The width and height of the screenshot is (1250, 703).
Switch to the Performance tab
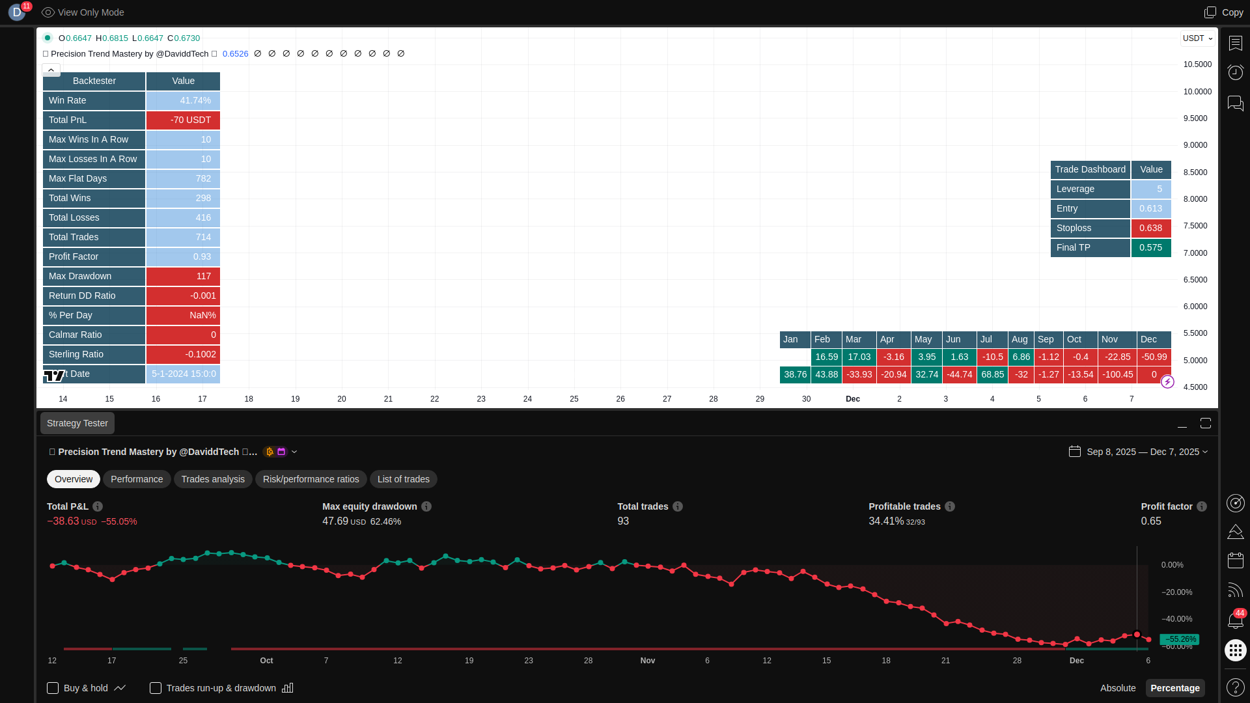click(x=137, y=479)
